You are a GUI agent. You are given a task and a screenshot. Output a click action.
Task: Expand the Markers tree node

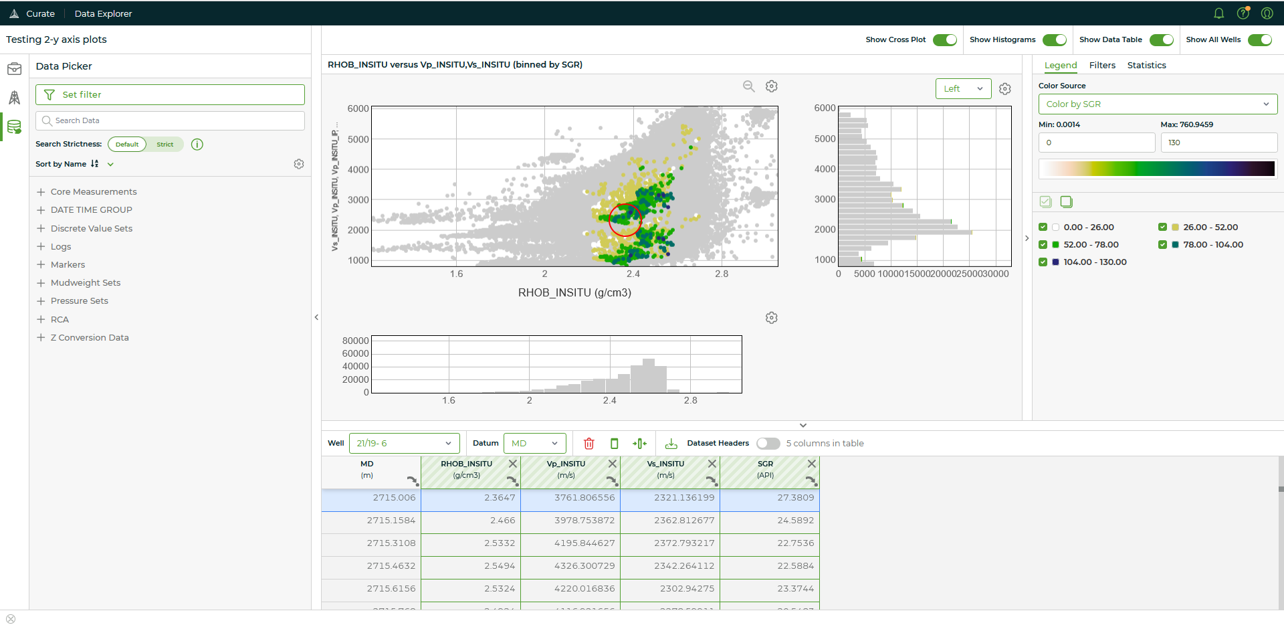coord(41,265)
